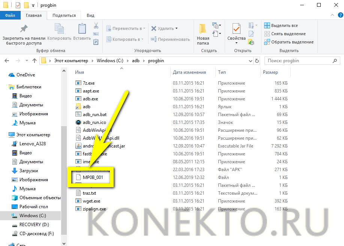This screenshot has height=246, width=344.
Task: Switch to the Вид tab
Action: point(90,15)
